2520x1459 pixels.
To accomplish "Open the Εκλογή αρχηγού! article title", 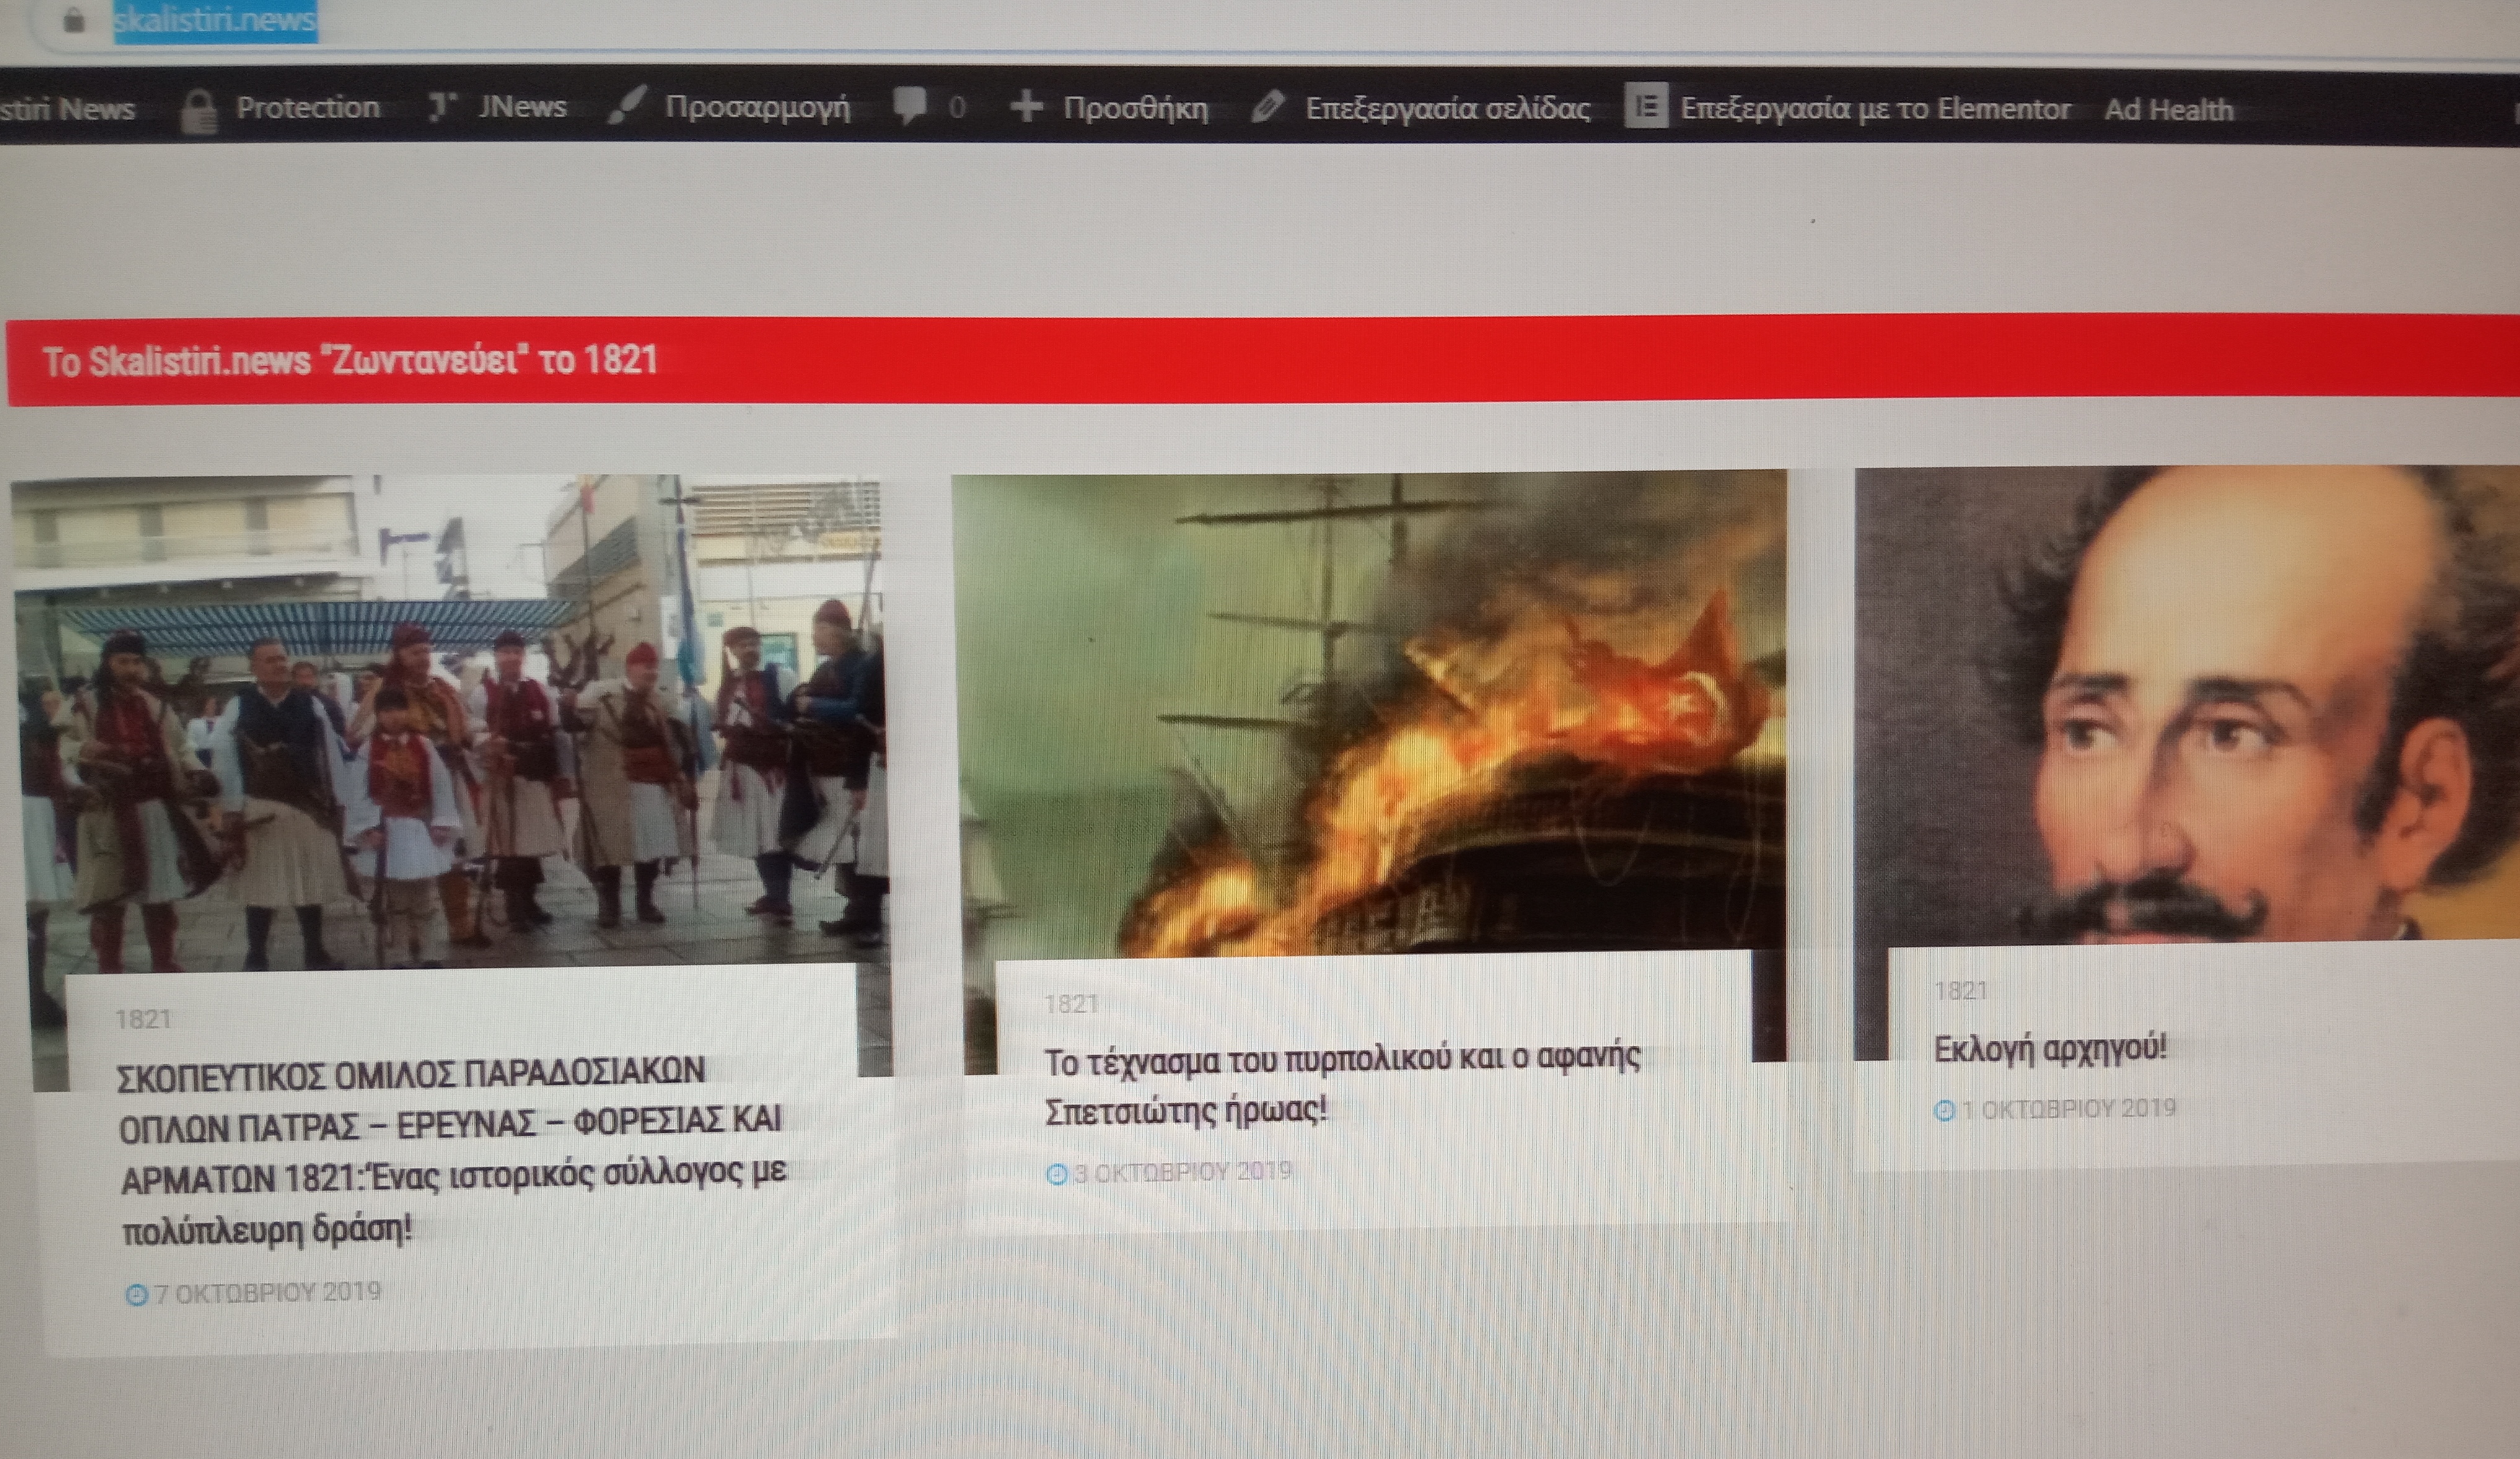I will pos(2051,1049).
